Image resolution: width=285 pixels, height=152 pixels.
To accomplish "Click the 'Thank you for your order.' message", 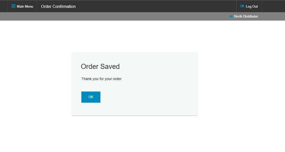I will (102, 79).
